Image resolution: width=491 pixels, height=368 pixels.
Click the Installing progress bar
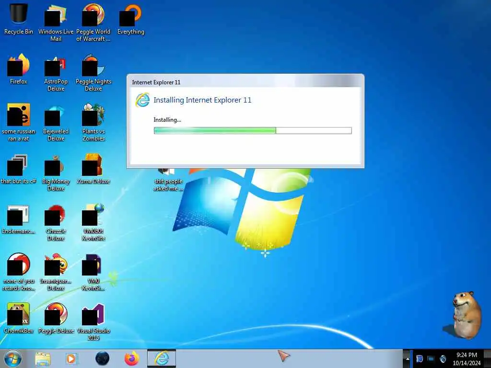[253, 130]
